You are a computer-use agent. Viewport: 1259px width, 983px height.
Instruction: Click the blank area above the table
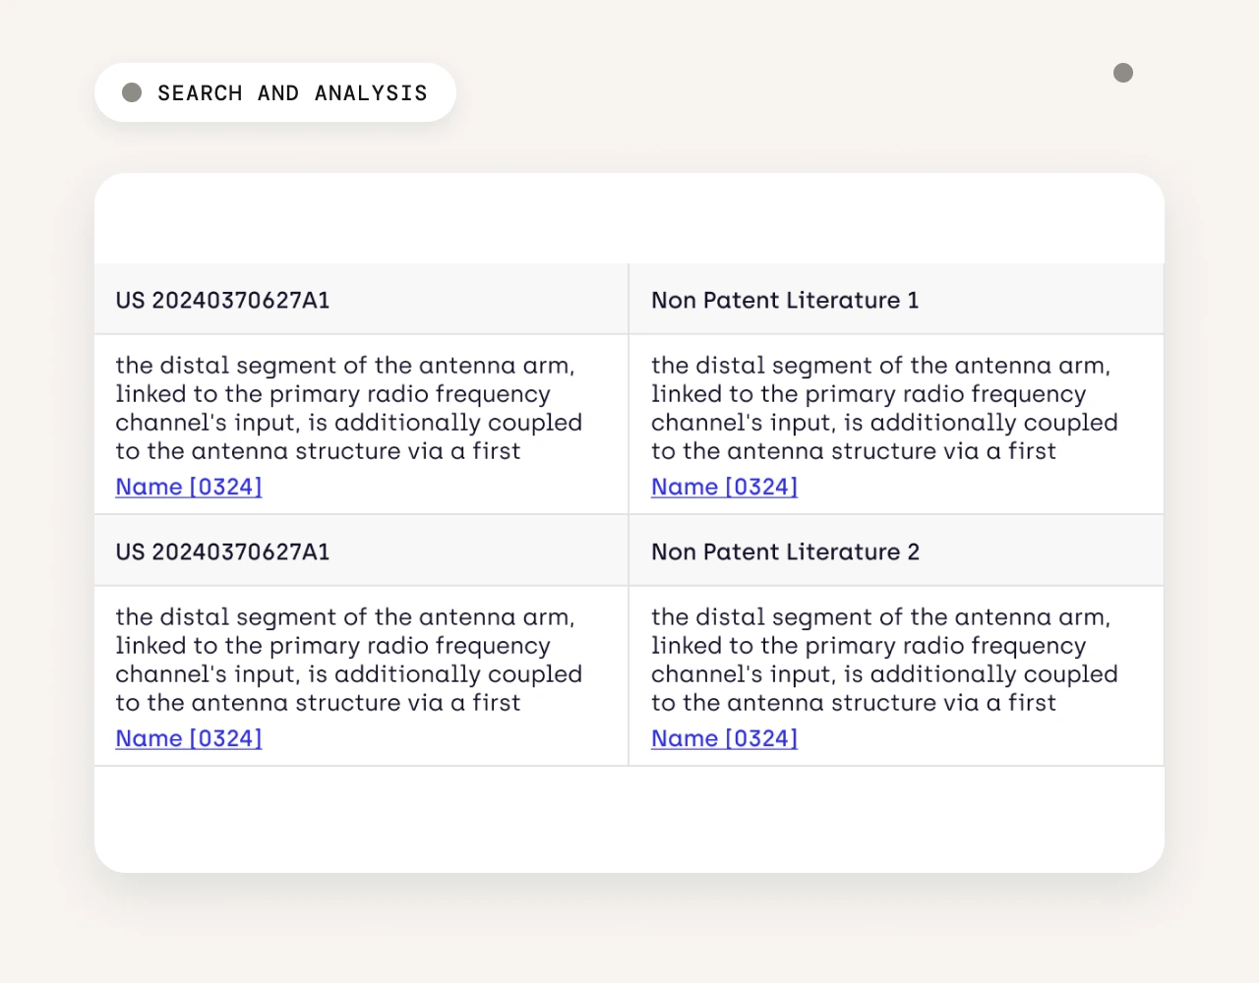point(629,218)
